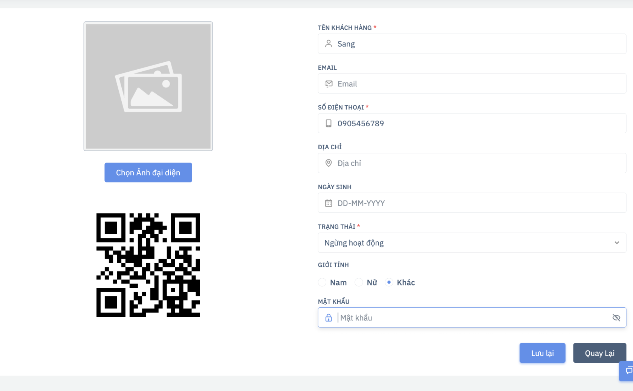Image resolution: width=633 pixels, height=391 pixels.
Task: Toggle password visibility eye icon
Action: pos(616,317)
